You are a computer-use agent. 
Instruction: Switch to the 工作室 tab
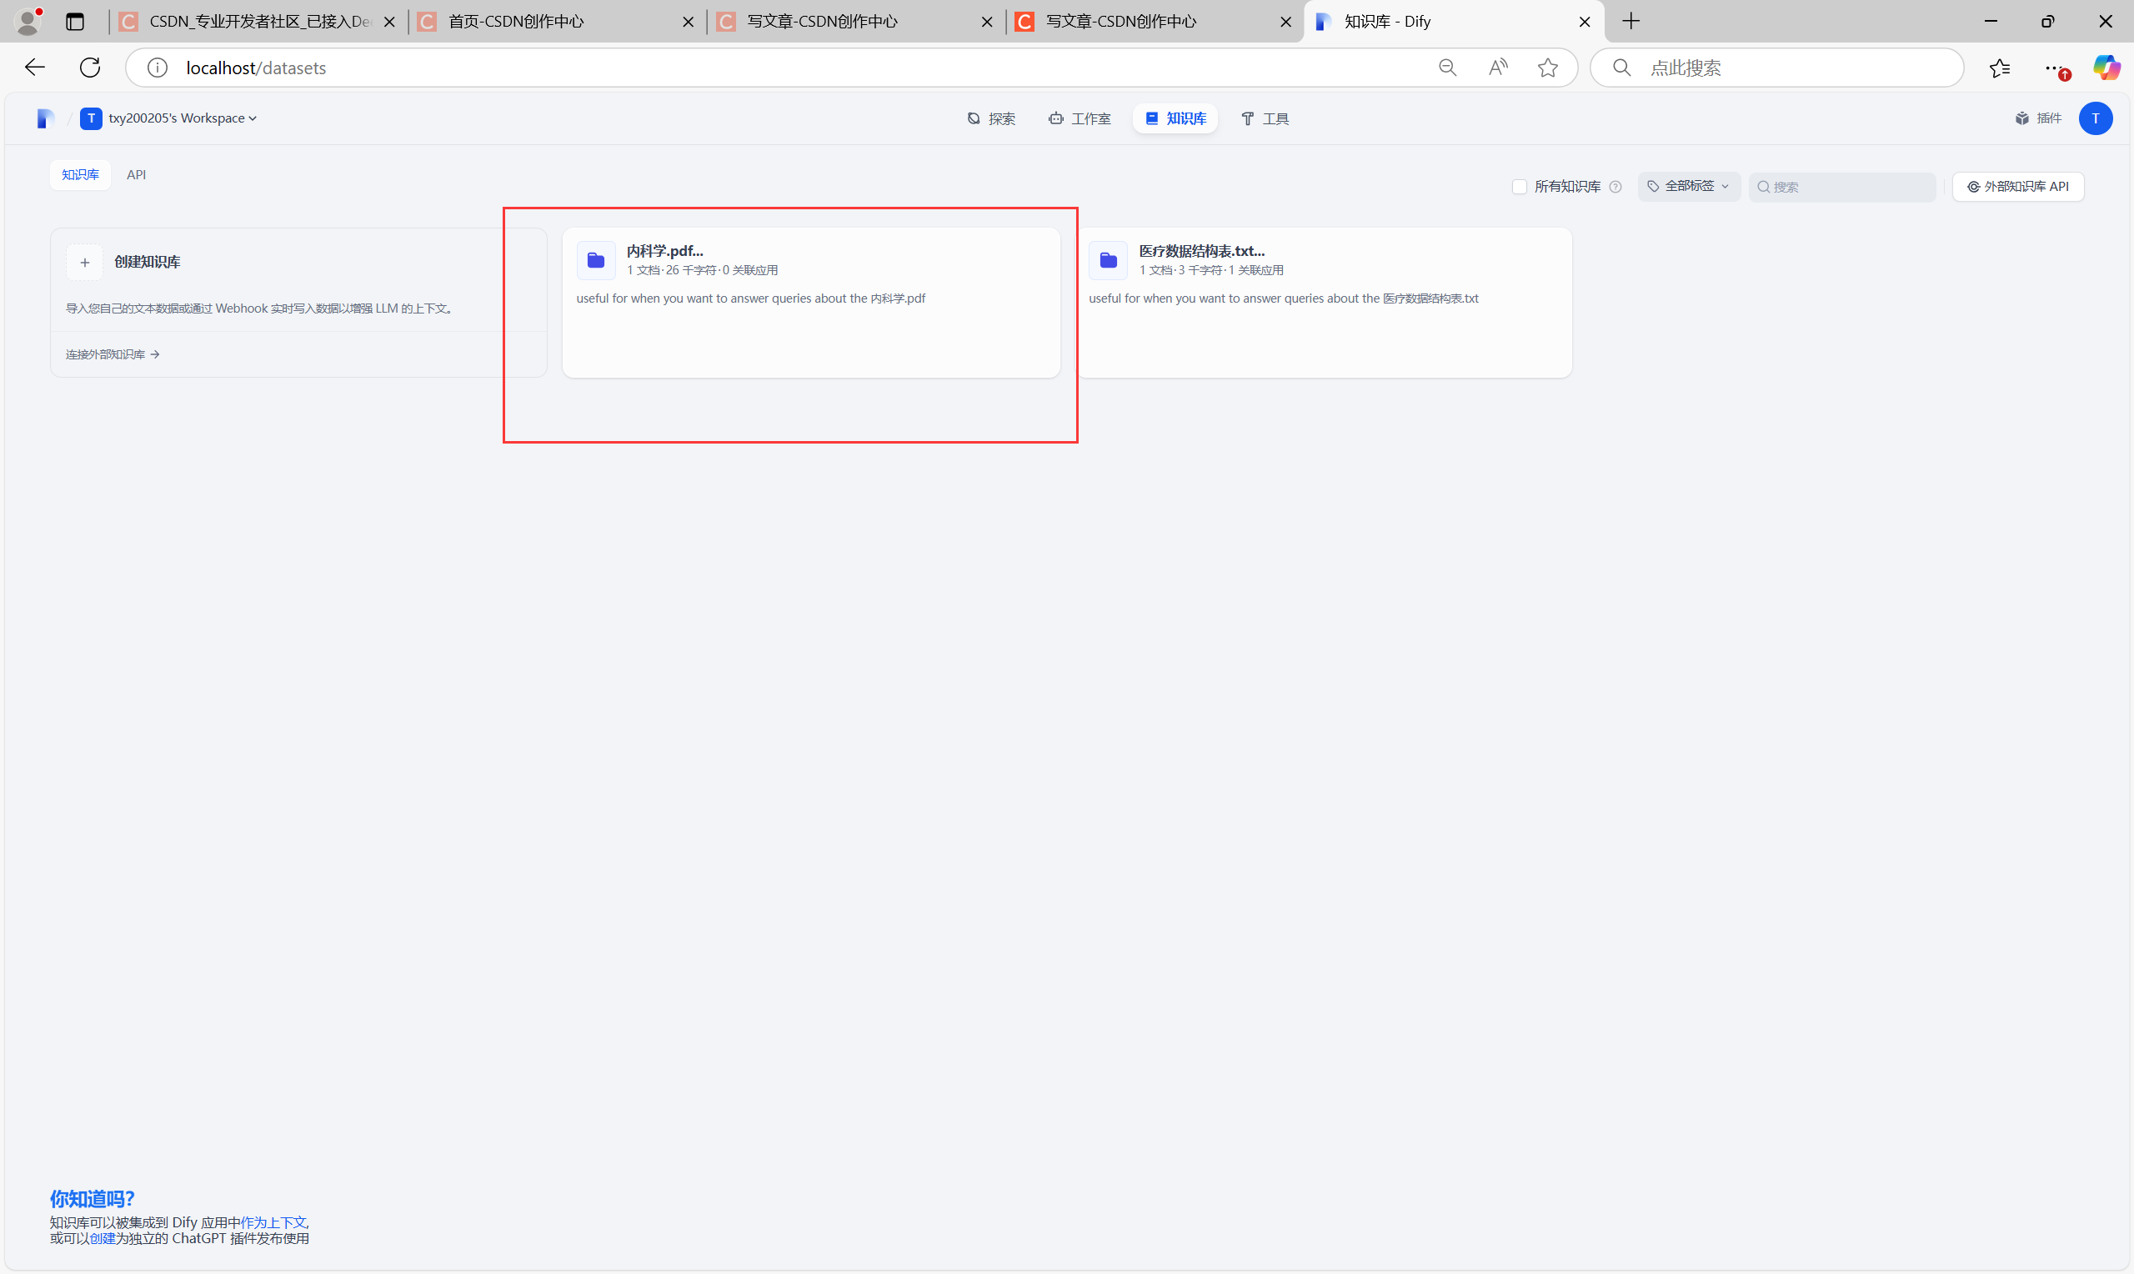pos(1080,118)
